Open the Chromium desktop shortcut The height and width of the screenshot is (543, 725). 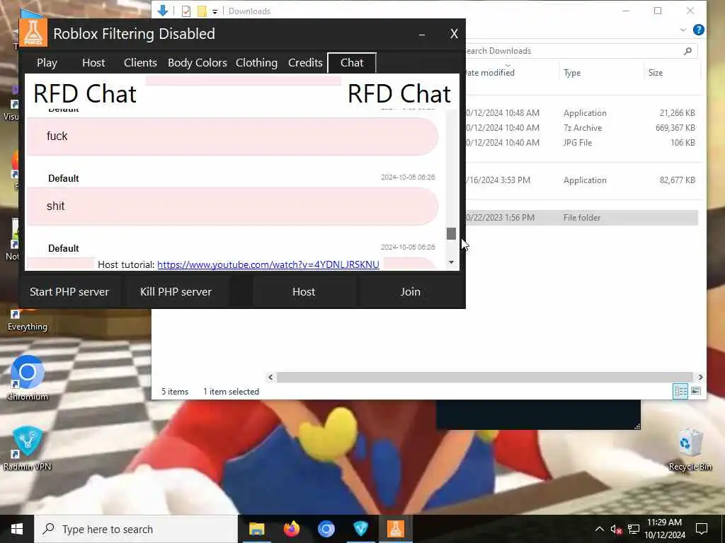(x=28, y=378)
